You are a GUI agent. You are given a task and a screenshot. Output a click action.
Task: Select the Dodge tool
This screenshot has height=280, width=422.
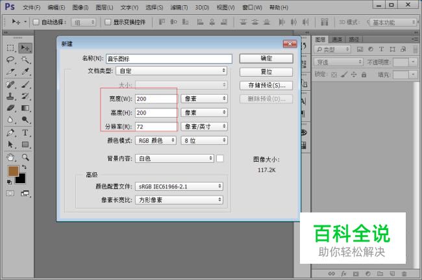pos(25,120)
